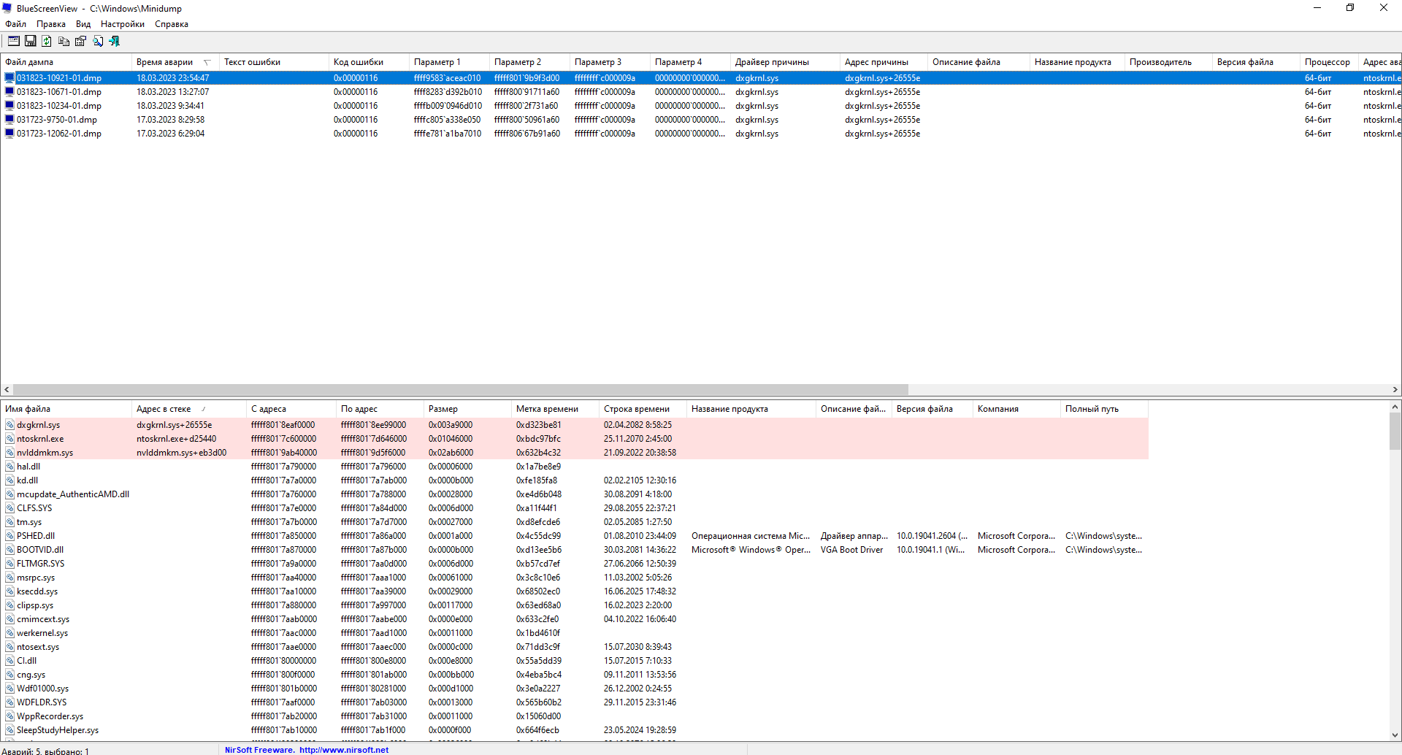The height and width of the screenshot is (755, 1402).
Task: Click file icon next to hal.dll
Action: click(x=9, y=467)
